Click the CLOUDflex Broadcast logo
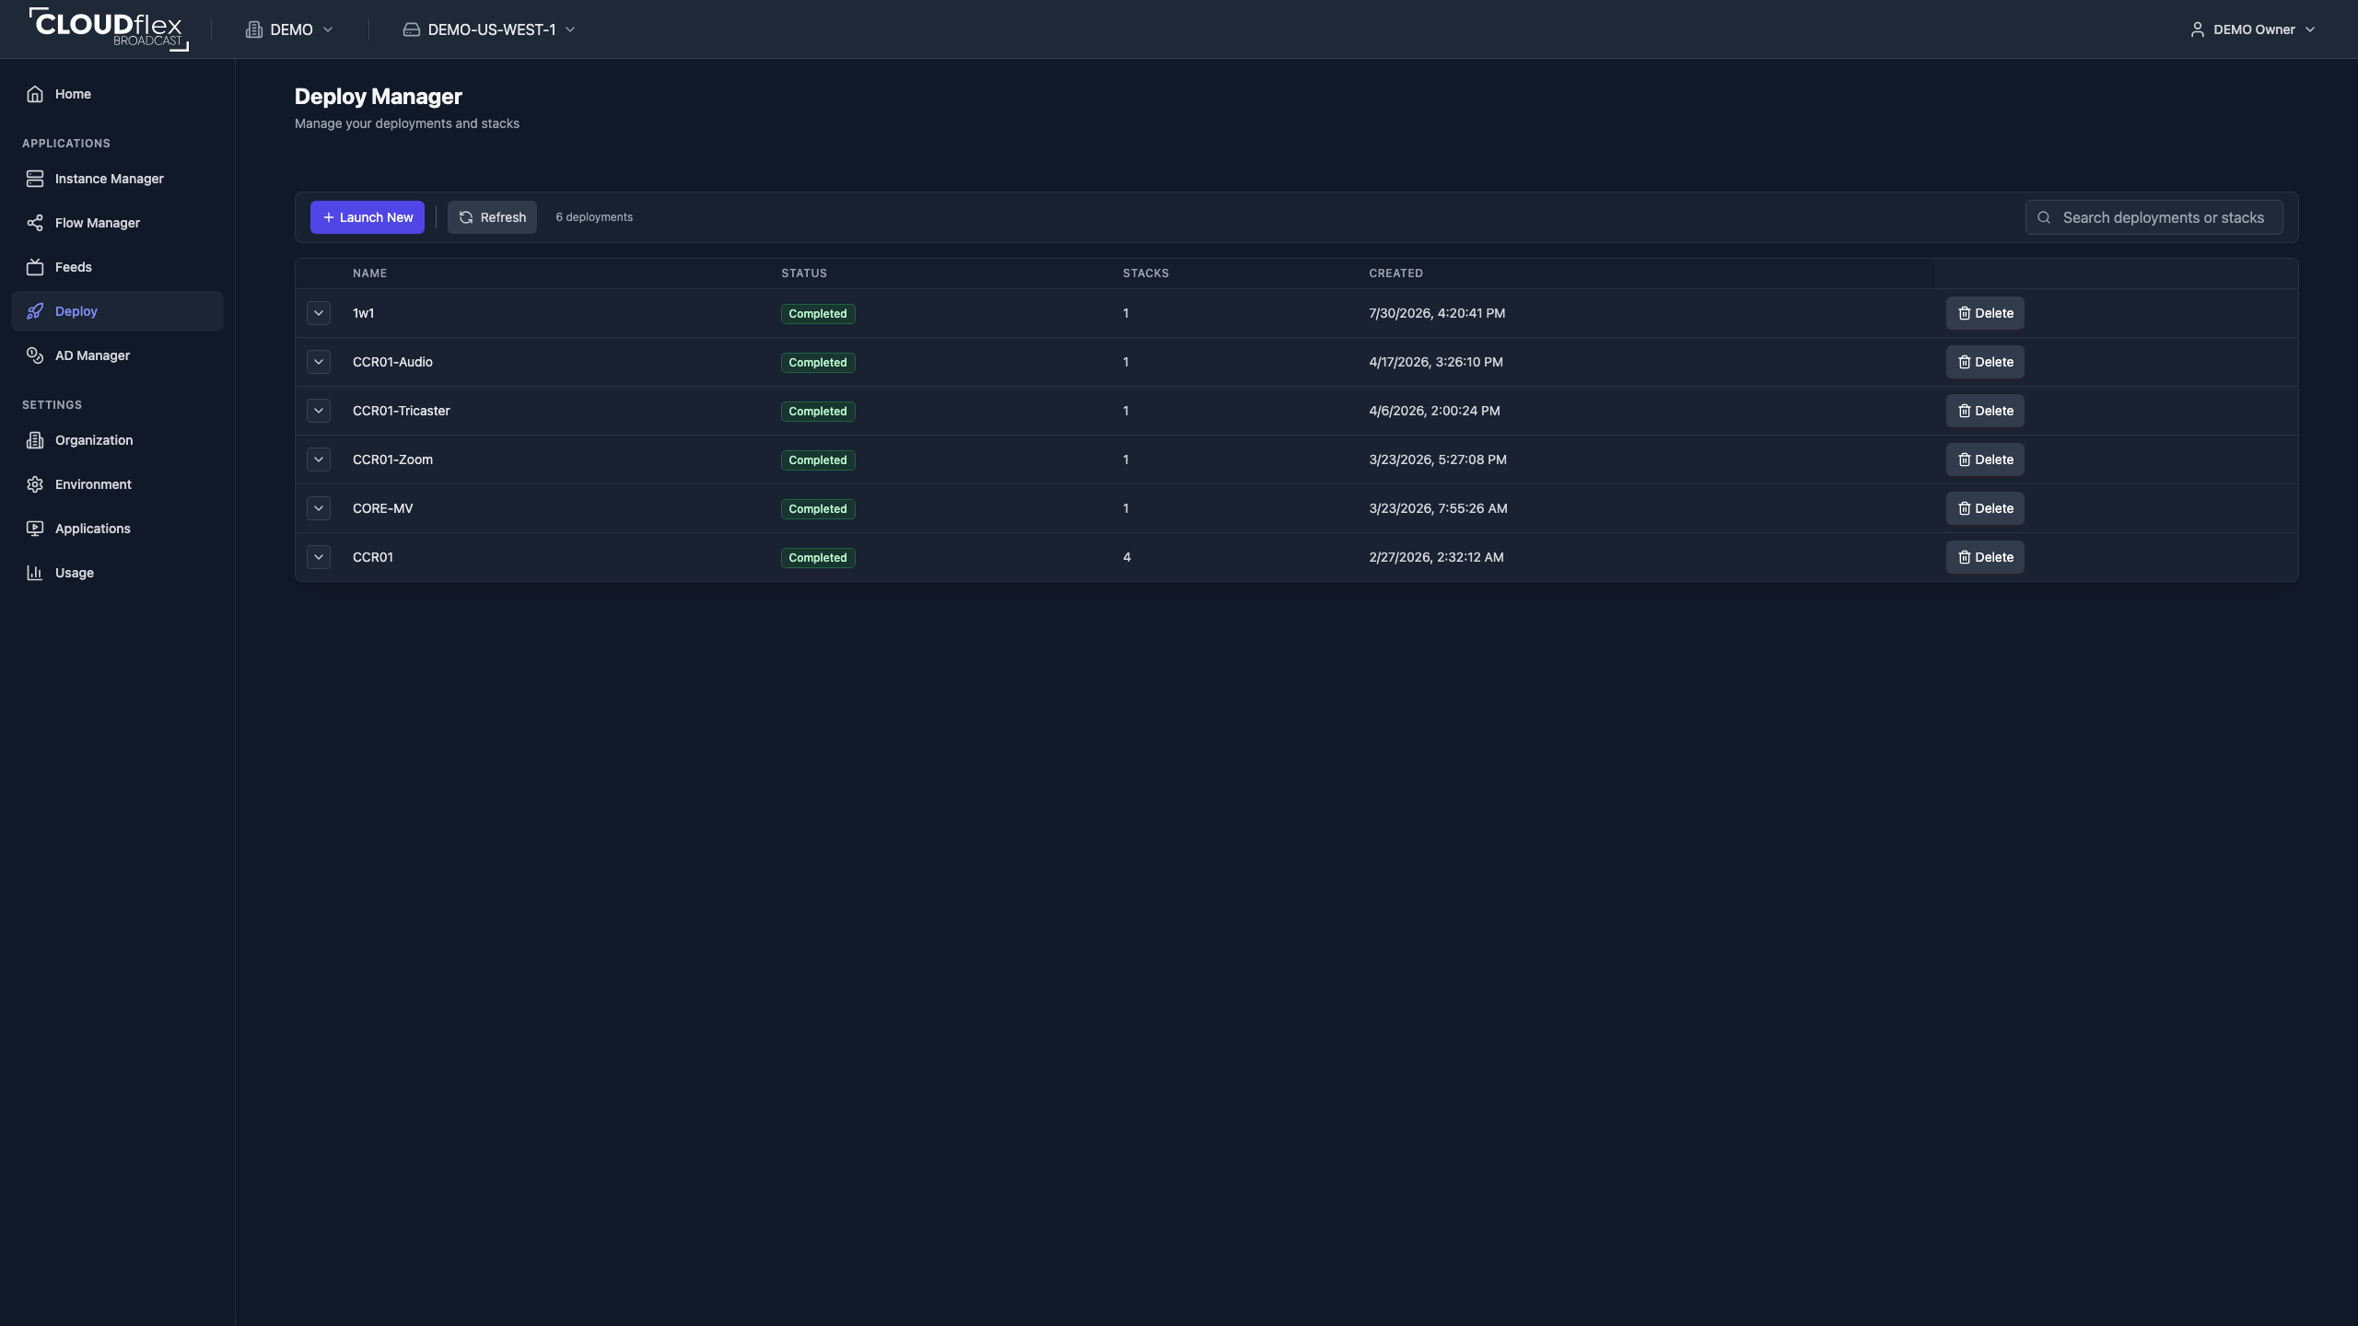This screenshot has height=1326, width=2358. pyautogui.click(x=109, y=29)
